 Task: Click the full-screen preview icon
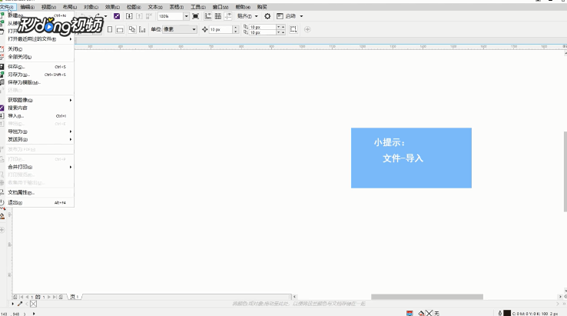point(195,16)
